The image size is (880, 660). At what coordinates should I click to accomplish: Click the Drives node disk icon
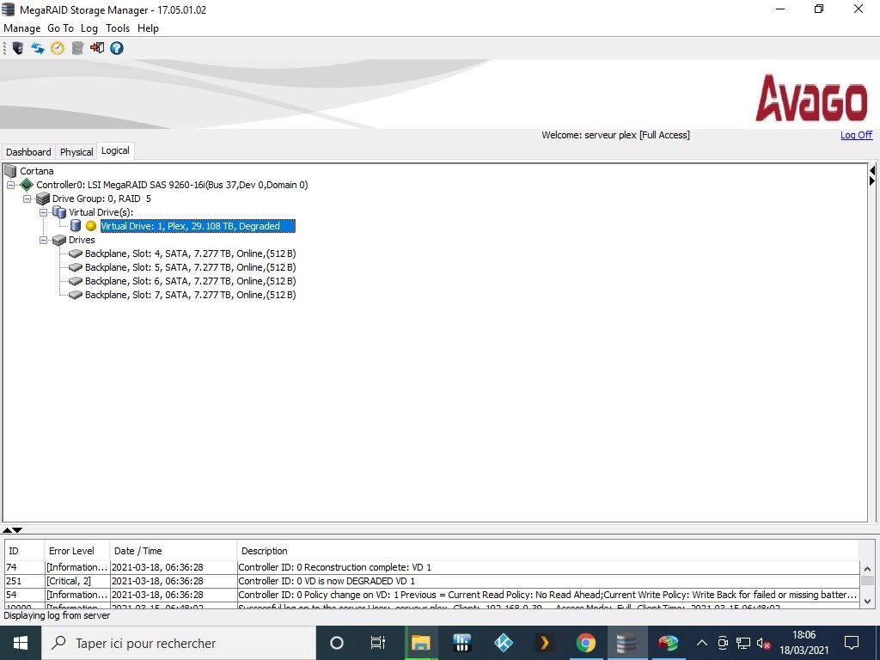click(x=59, y=240)
